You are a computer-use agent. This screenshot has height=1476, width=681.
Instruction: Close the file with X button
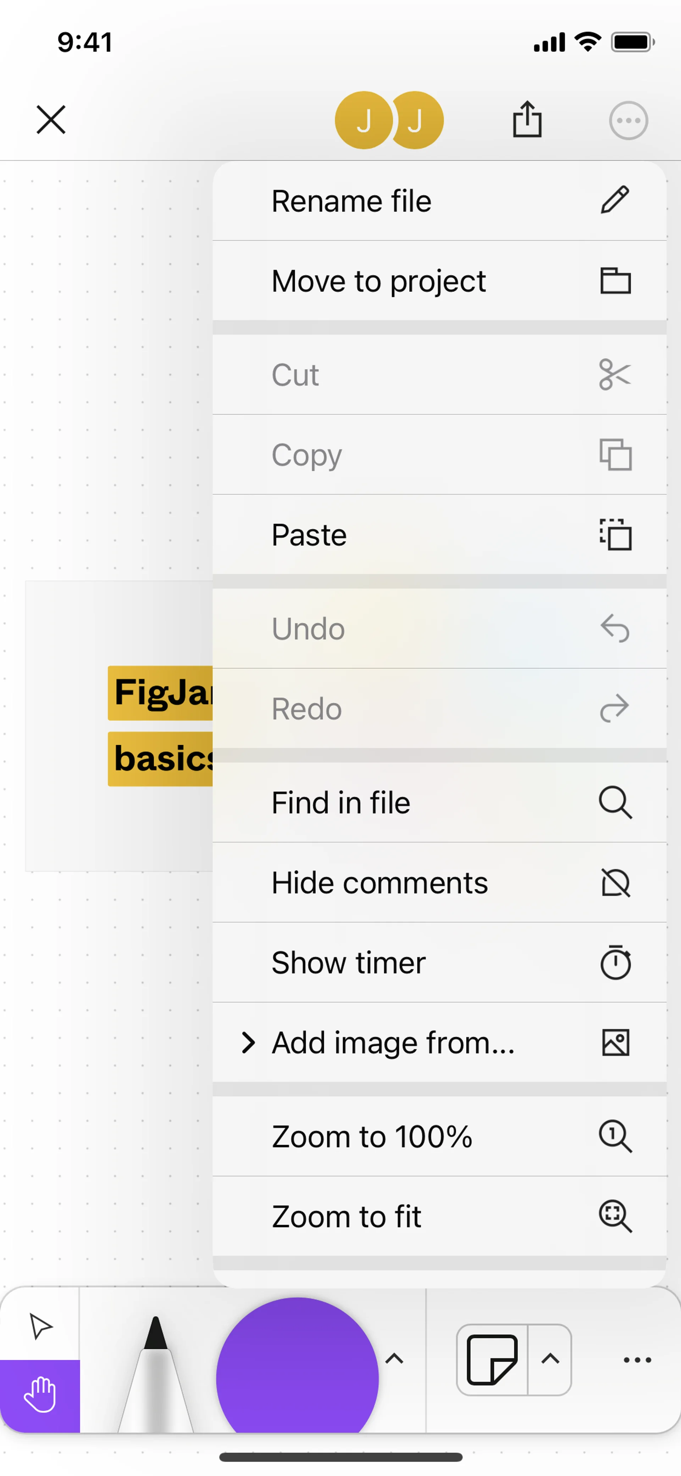51,120
